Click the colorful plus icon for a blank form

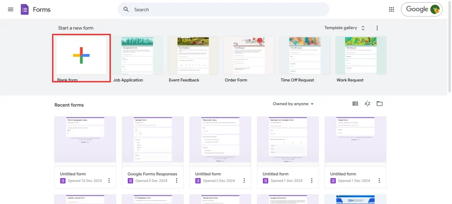click(x=81, y=55)
